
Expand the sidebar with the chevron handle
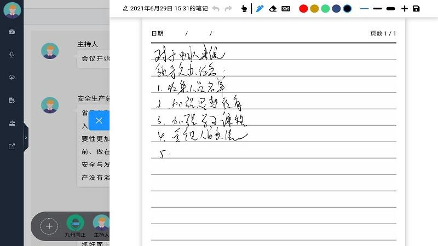tap(26, 138)
